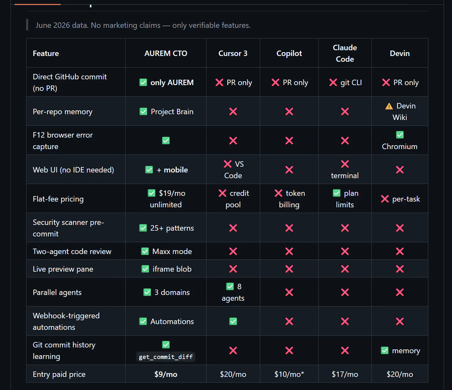Image resolution: width=452 pixels, height=390 pixels.
Task: Click the "$20/mo" price under Cursor 3
Action: (233, 374)
